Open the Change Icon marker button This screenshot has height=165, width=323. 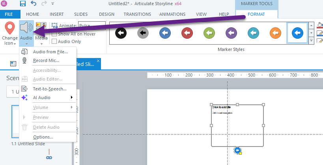coord(9,33)
